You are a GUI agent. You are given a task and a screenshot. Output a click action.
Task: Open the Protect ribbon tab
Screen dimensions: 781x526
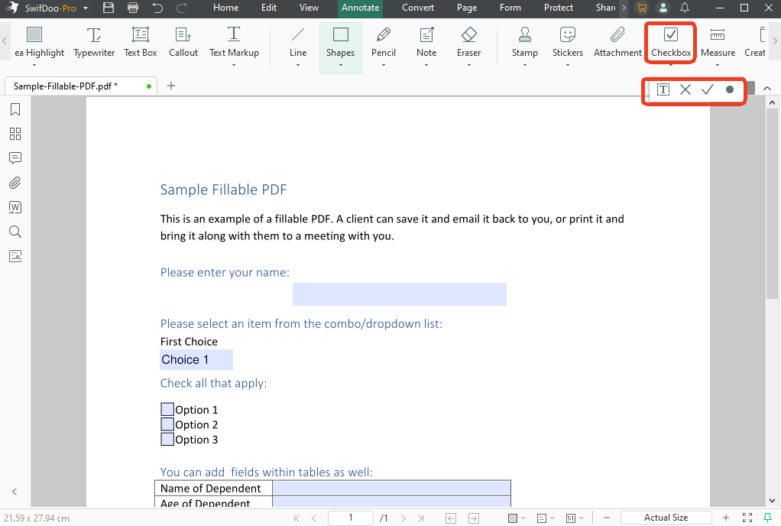click(x=559, y=8)
